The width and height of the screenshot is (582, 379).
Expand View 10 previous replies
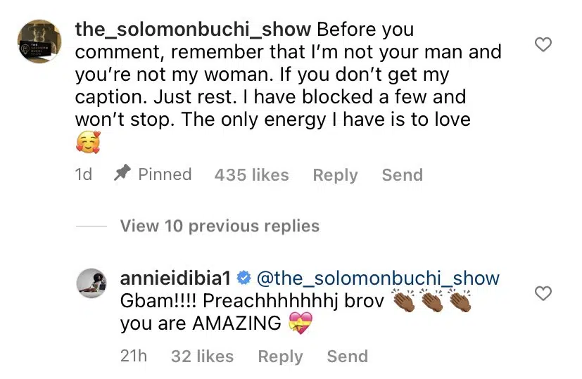(220, 226)
